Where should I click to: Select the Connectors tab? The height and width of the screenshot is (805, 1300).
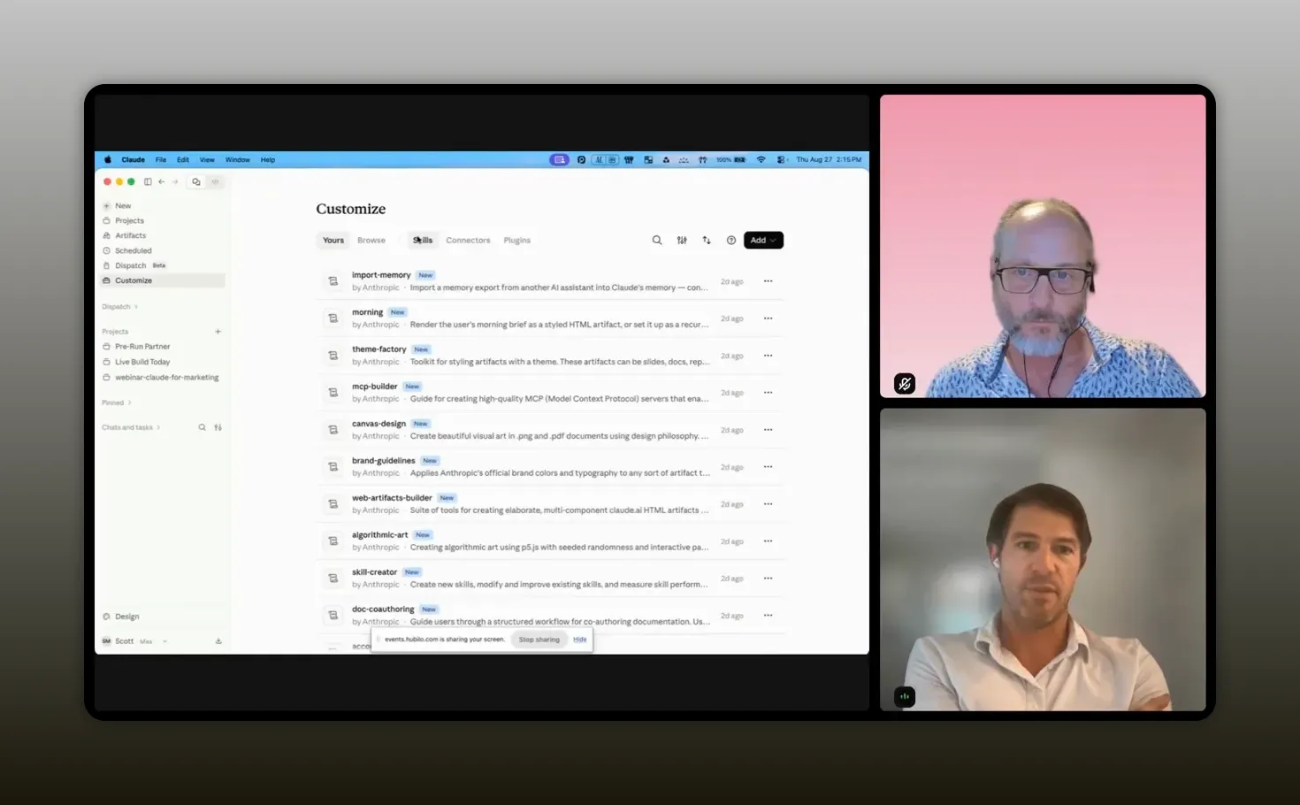[x=468, y=241]
